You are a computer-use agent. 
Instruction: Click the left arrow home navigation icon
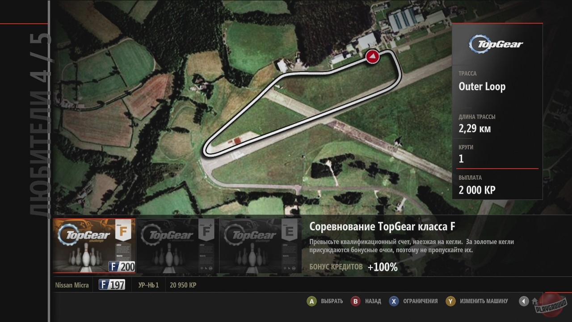pyautogui.click(x=524, y=301)
